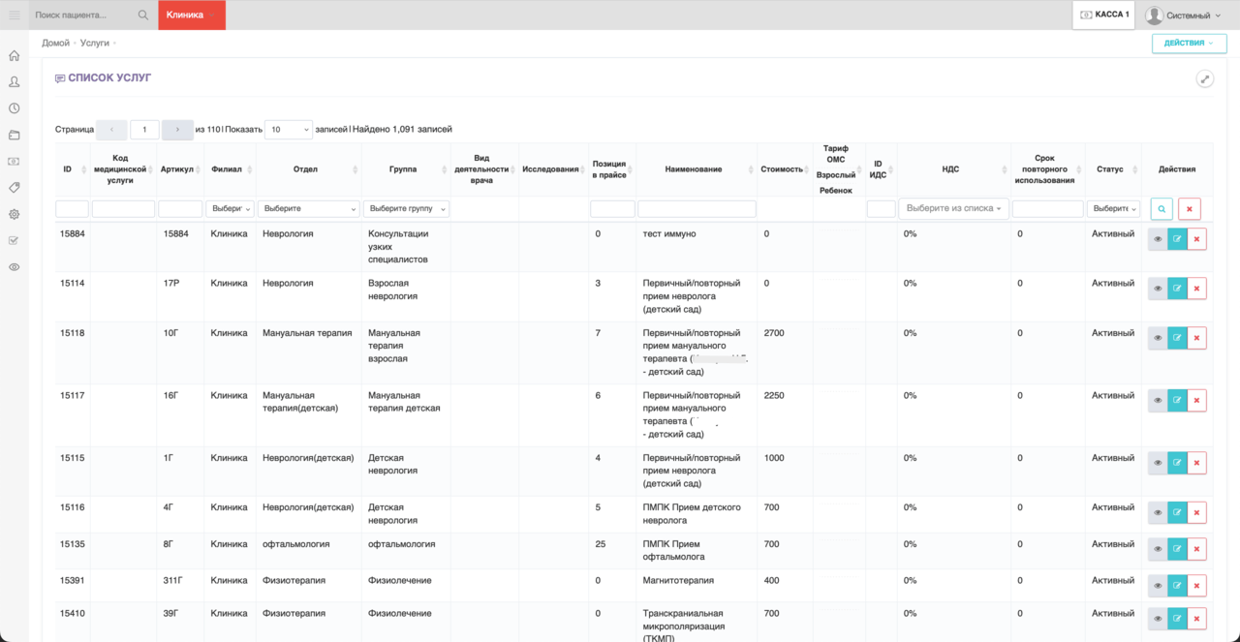
Task: Open the tag icon in the sidebar
Action: click(14, 187)
